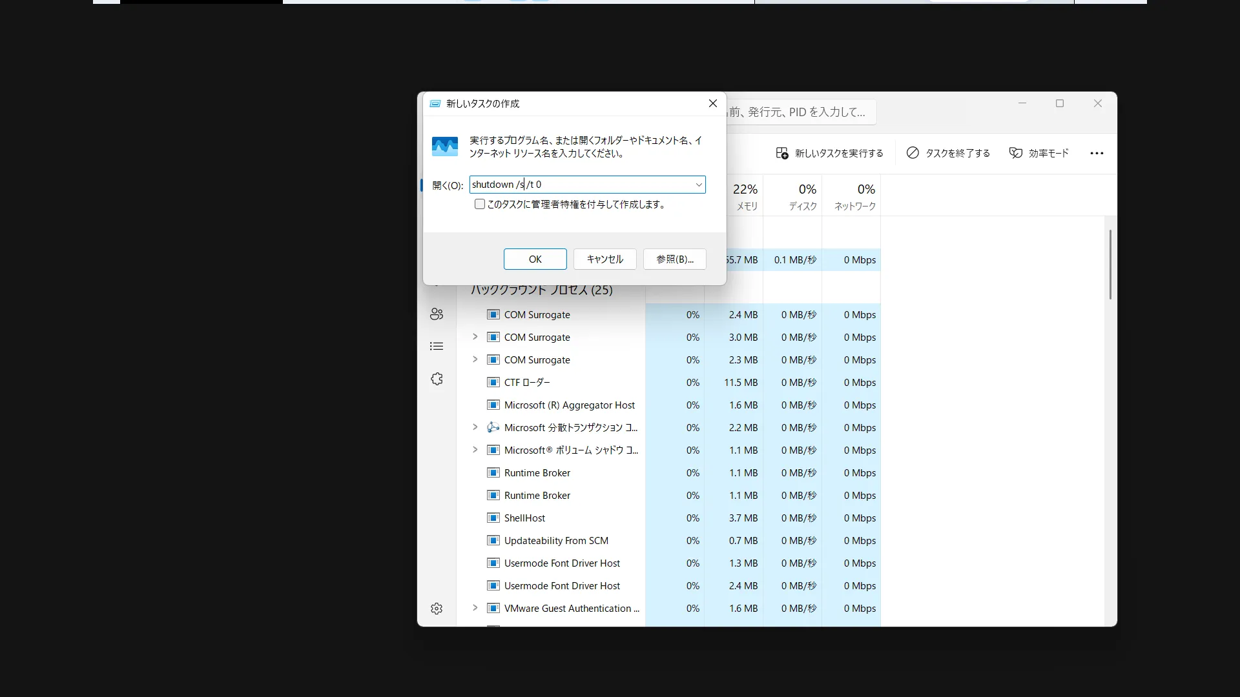Open the 開く command history dropdown

698,185
